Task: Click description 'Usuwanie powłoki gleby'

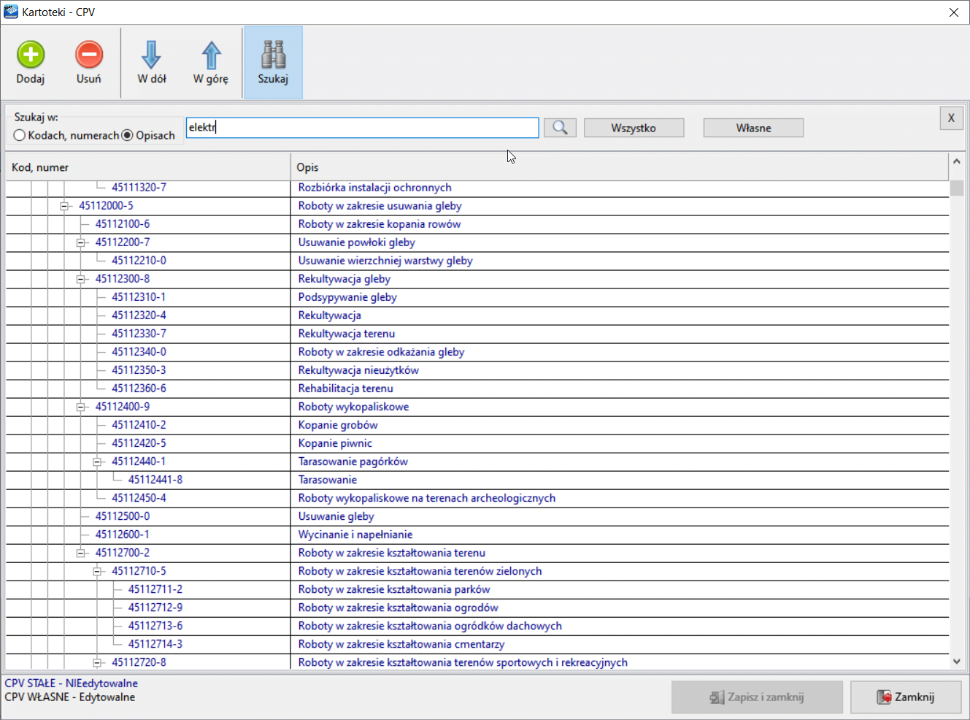Action: [x=356, y=242]
